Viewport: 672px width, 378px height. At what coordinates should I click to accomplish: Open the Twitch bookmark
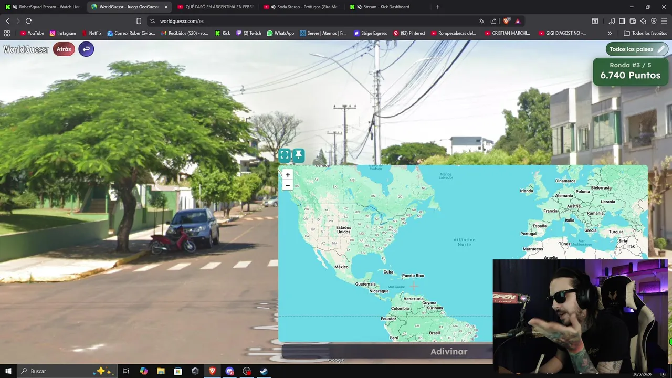[249, 33]
